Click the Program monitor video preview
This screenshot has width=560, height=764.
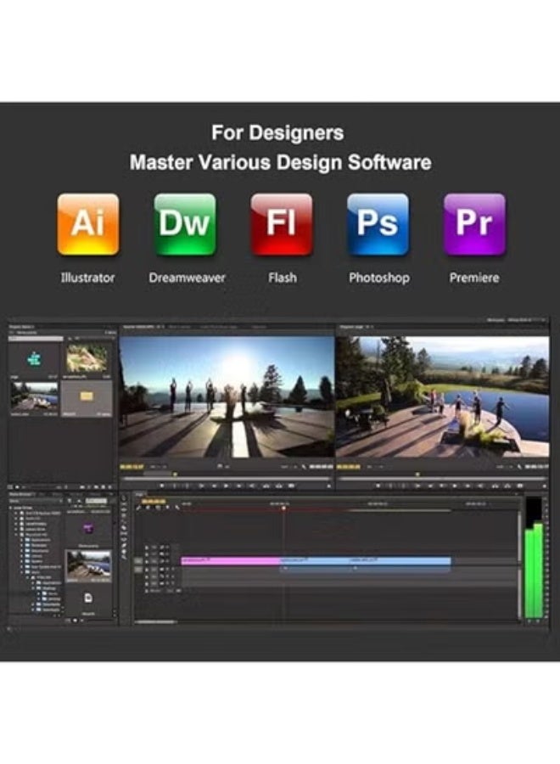click(442, 396)
